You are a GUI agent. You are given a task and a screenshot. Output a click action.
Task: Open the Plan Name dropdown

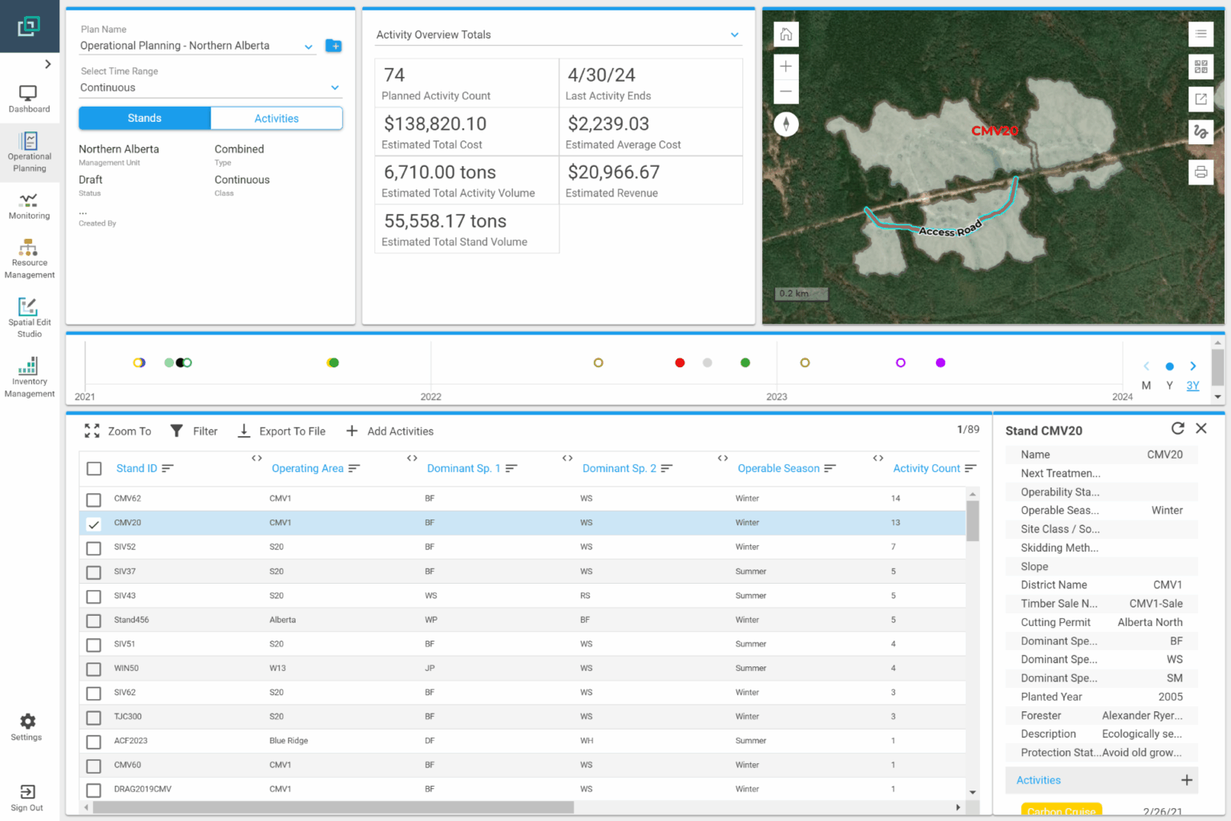309,46
